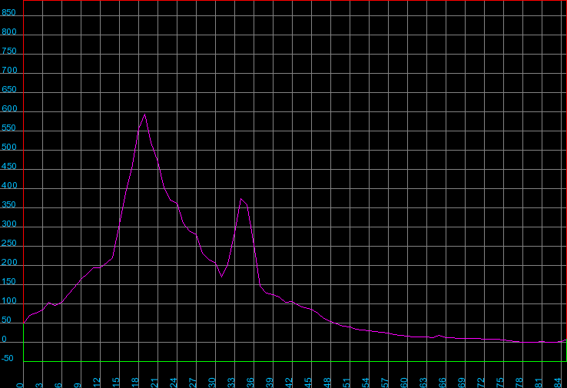The height and width of the screenshot is (388, 567).
Task: Click the x-axis label 15
Action: (x=116, y=383)
